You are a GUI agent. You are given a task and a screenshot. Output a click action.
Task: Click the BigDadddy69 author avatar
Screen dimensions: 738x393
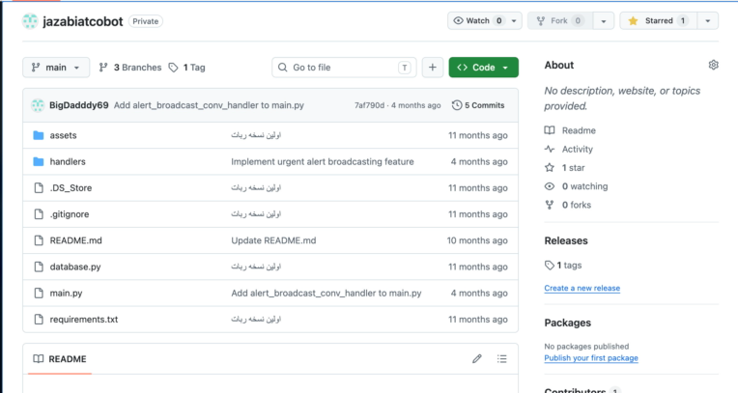(x=38, y=105)
